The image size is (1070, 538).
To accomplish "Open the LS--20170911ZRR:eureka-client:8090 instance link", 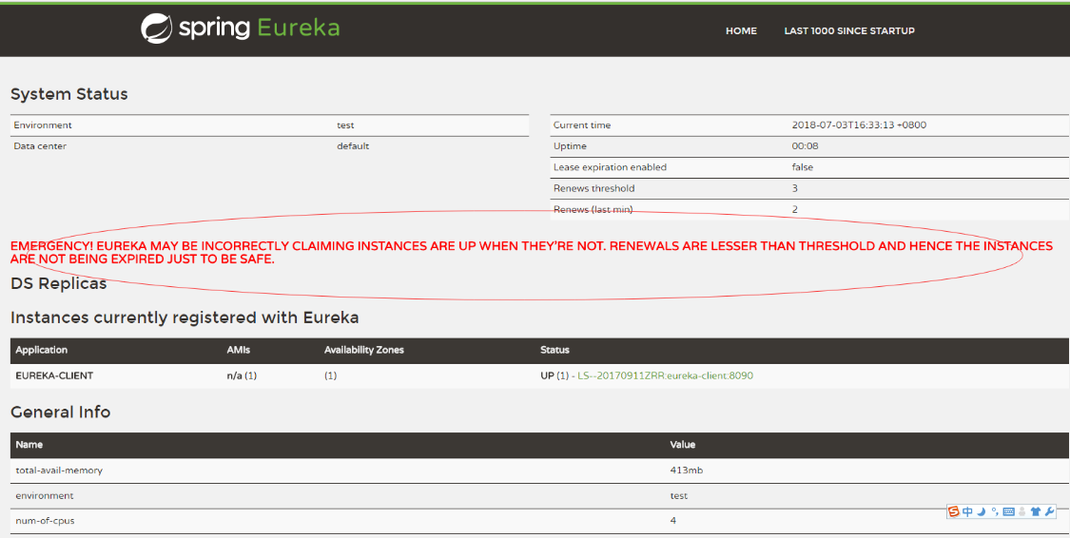I will [x=666, y=375].
